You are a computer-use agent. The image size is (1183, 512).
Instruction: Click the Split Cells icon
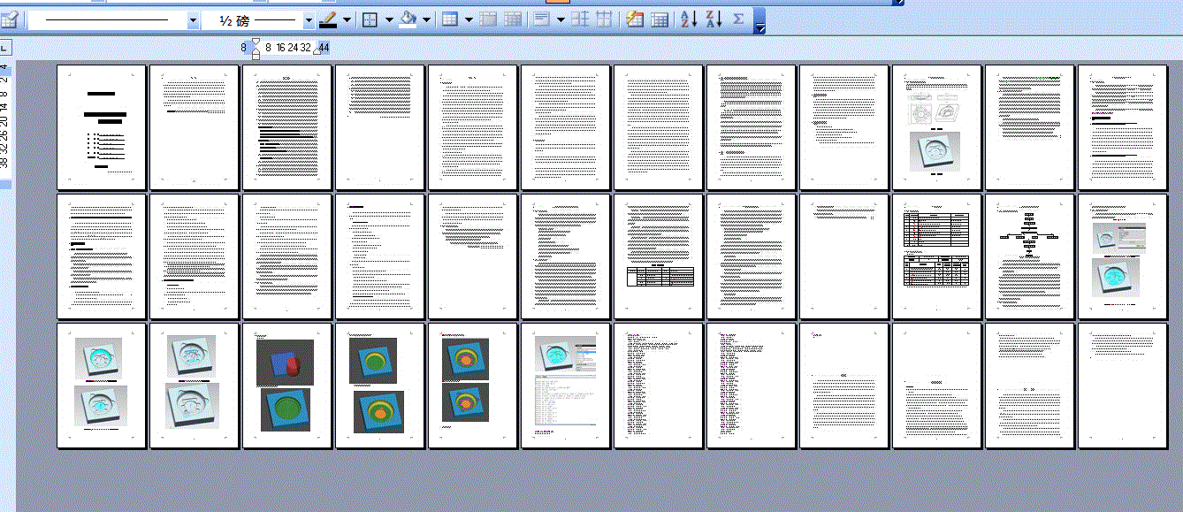coord(512,19)
